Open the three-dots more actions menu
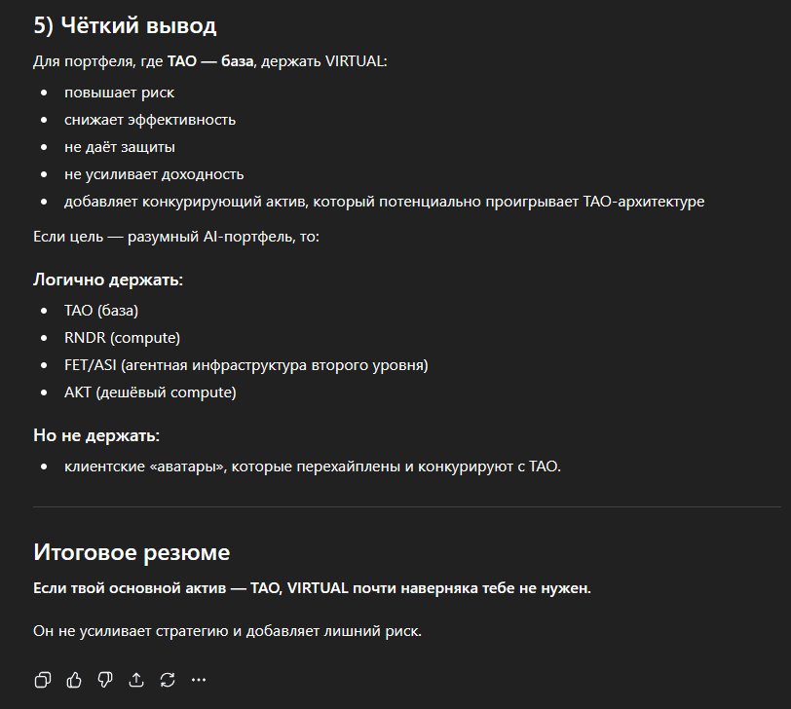Viewport: 791px width, 709px height. (x=199, y=680)
